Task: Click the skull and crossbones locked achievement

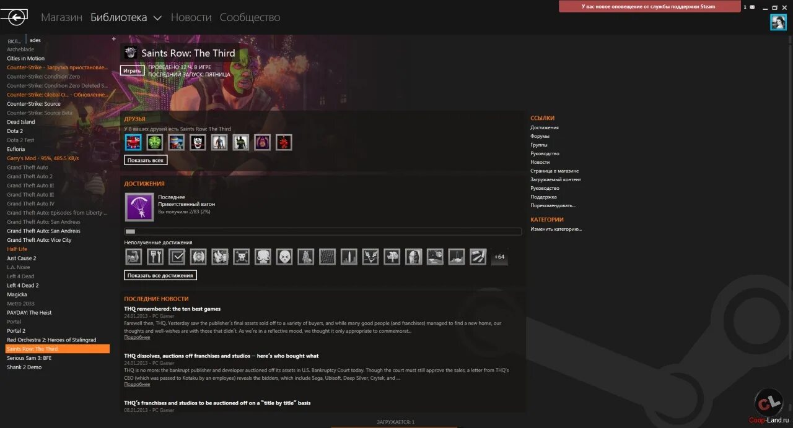Action: (x=241, y=257)
